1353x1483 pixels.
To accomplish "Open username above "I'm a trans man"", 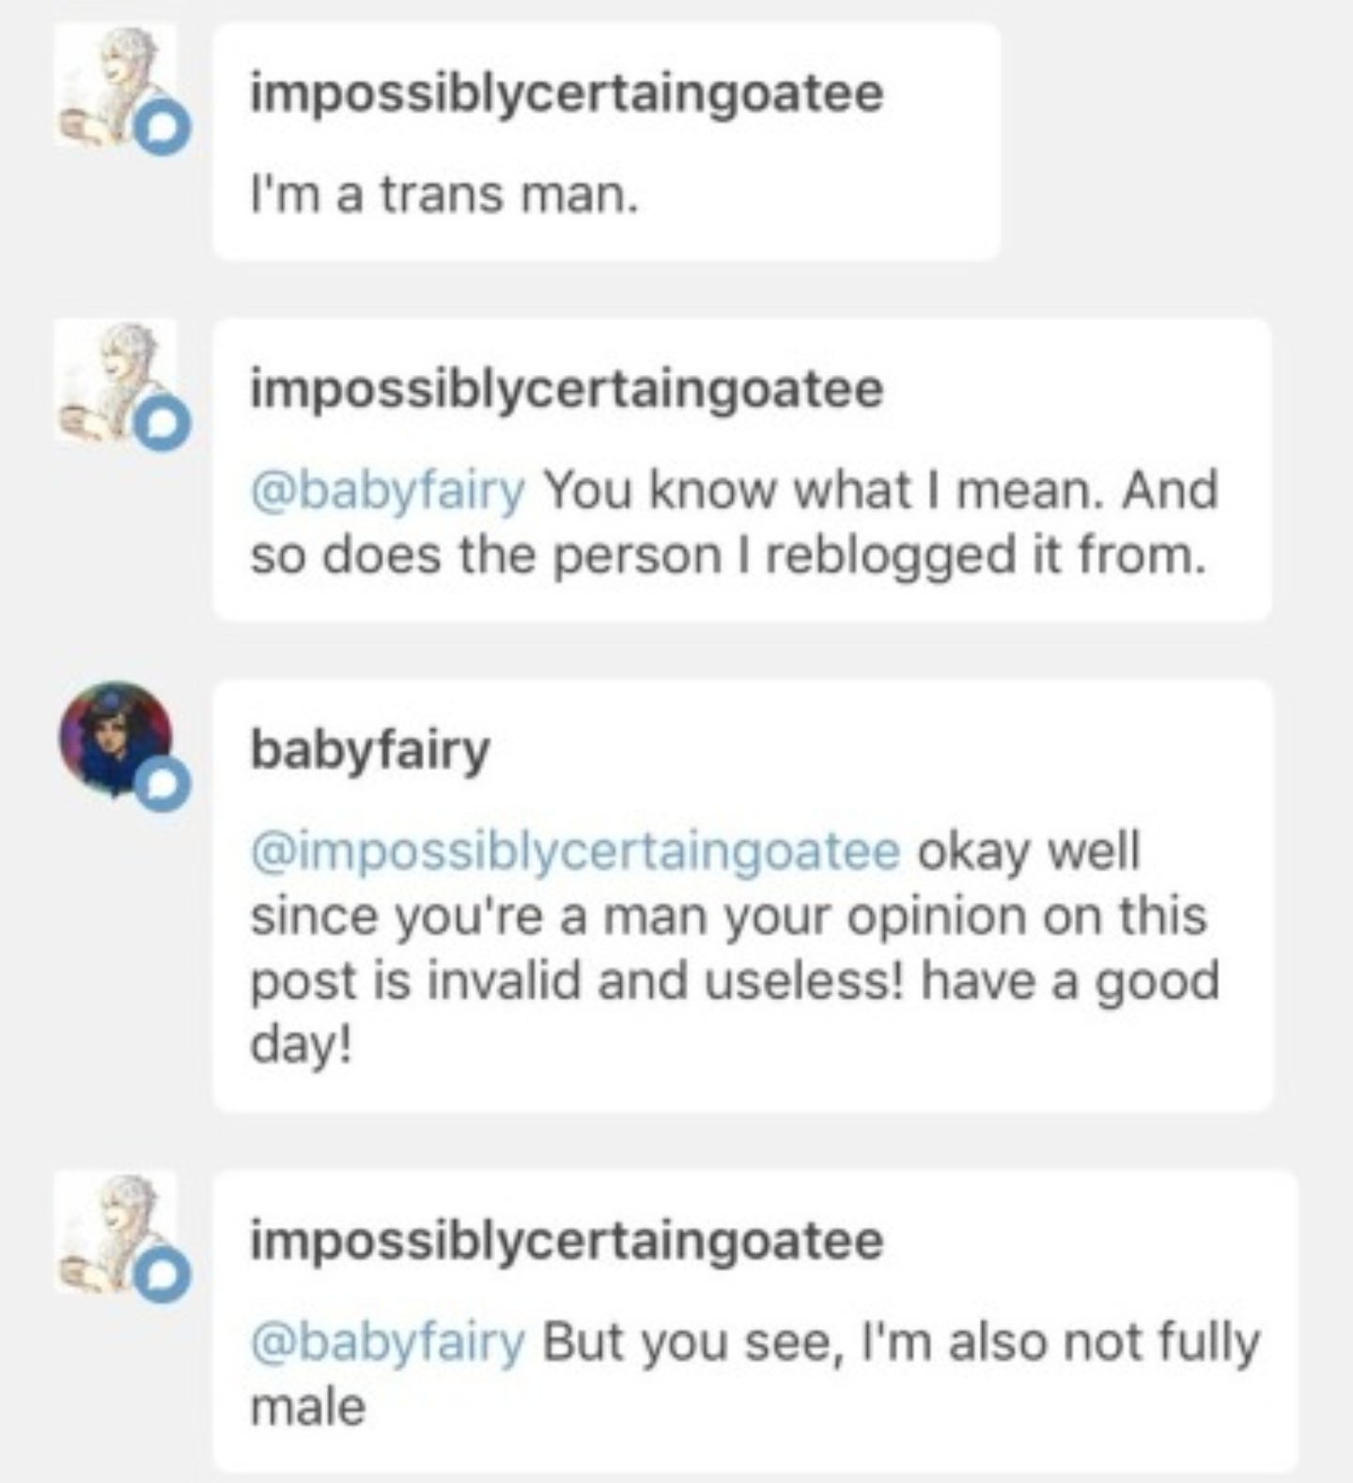I will (566, 94).
